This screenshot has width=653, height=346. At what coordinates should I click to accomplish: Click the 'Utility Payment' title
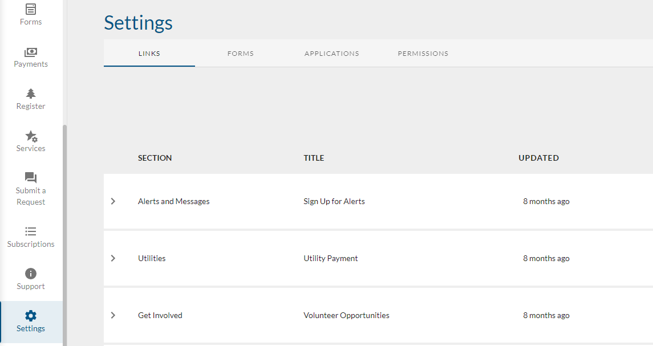click(331, 258)
